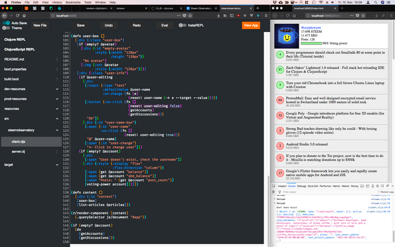
Task: Open server.clj file
Action: (x=18, y=151)
